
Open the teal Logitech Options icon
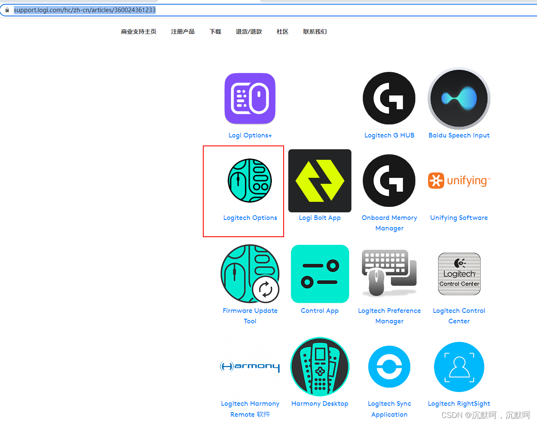coord(250,181)
